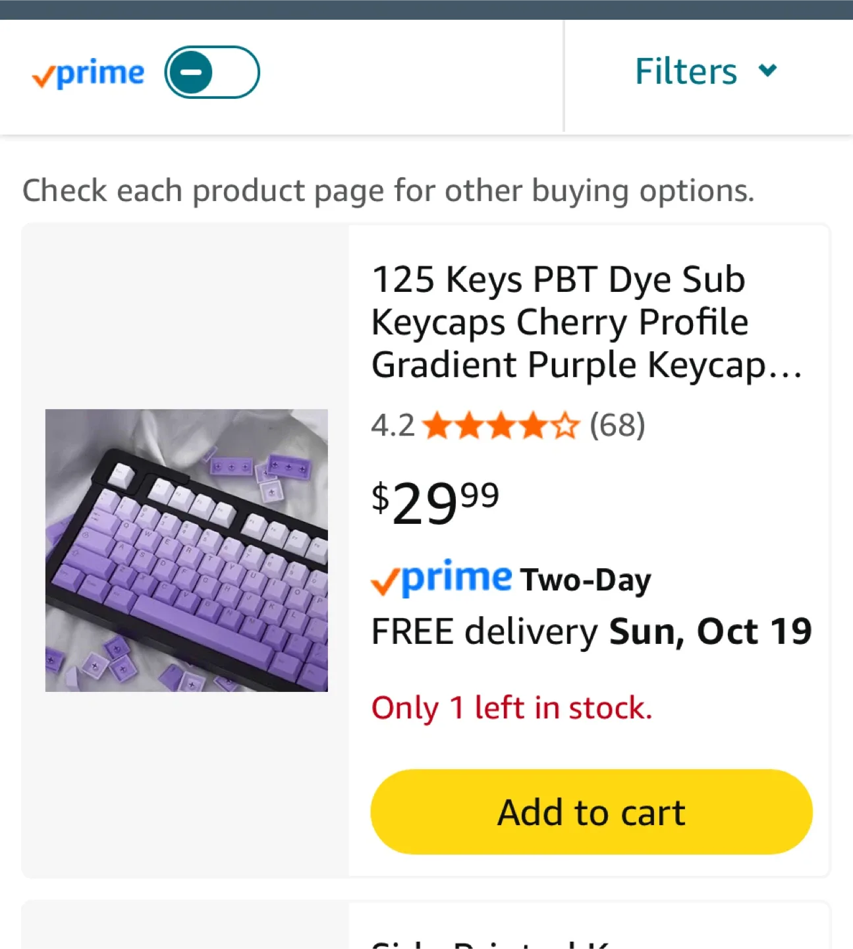Click the third star of the product rating
The width and height of the screenshot is (853, 949).
pos(502,426)
